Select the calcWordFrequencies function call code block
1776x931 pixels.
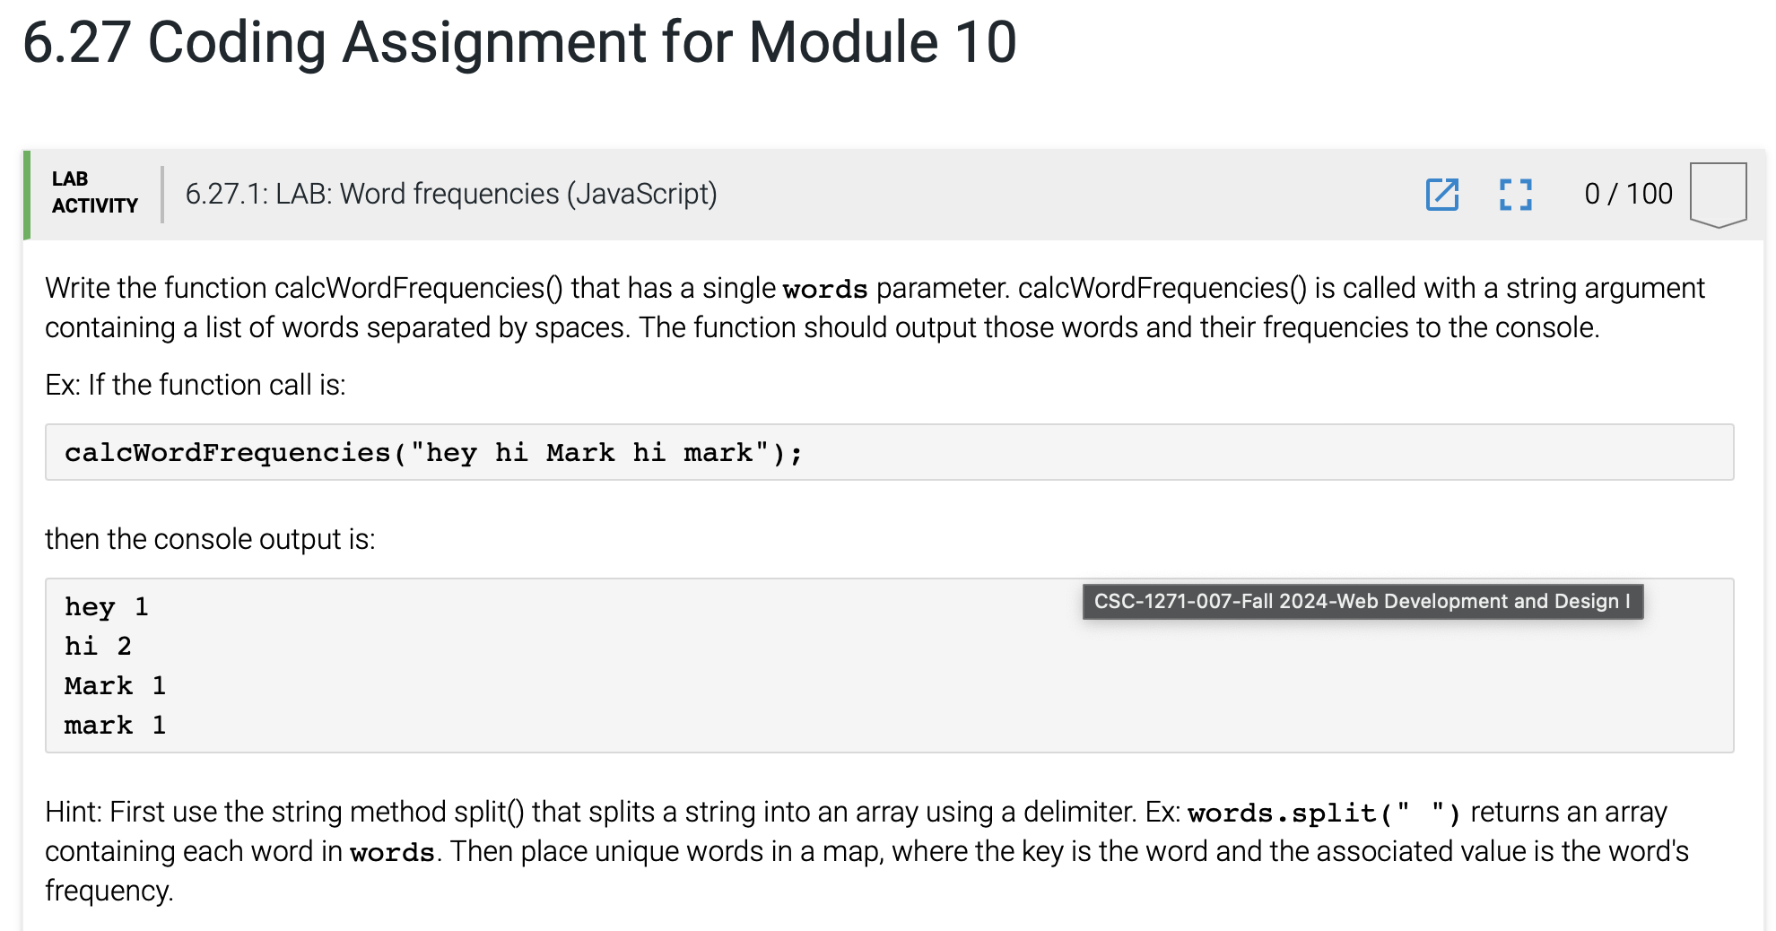(x=432, y=452)
